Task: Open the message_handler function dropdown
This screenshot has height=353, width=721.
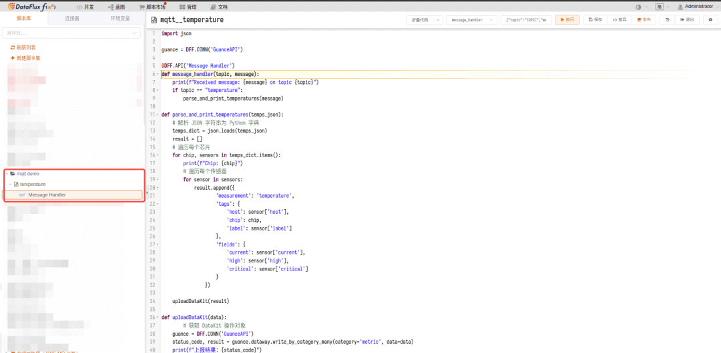Action: [472, 20]
